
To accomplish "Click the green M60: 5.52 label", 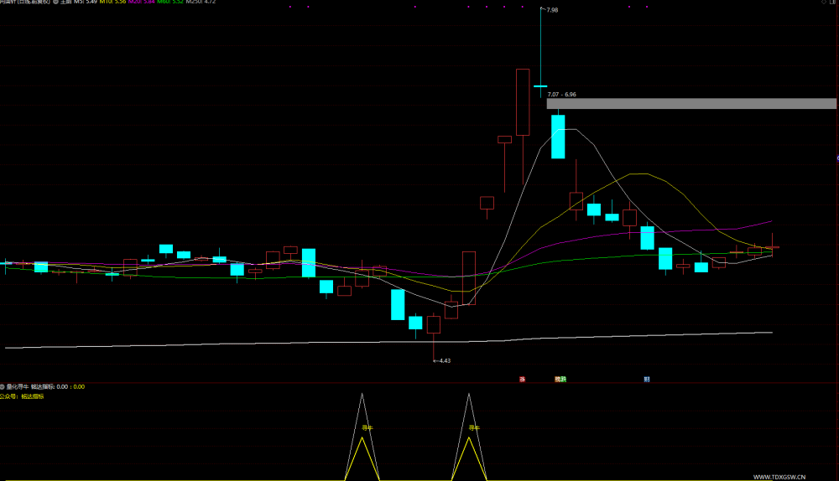I will [x=170, y=3].
